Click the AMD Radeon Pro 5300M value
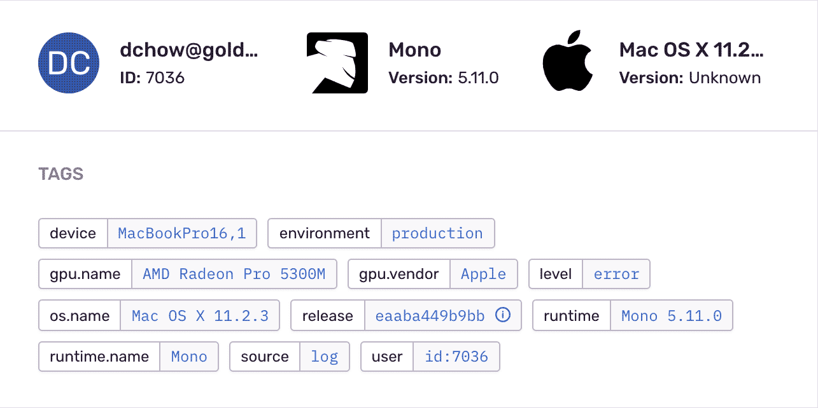This screenshot has width=818, height=408. point(234,274)
